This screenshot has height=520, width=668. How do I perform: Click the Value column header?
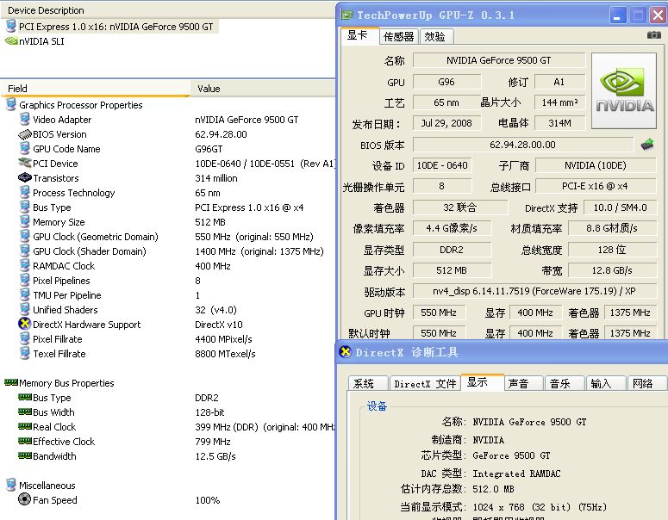point(262,89)
